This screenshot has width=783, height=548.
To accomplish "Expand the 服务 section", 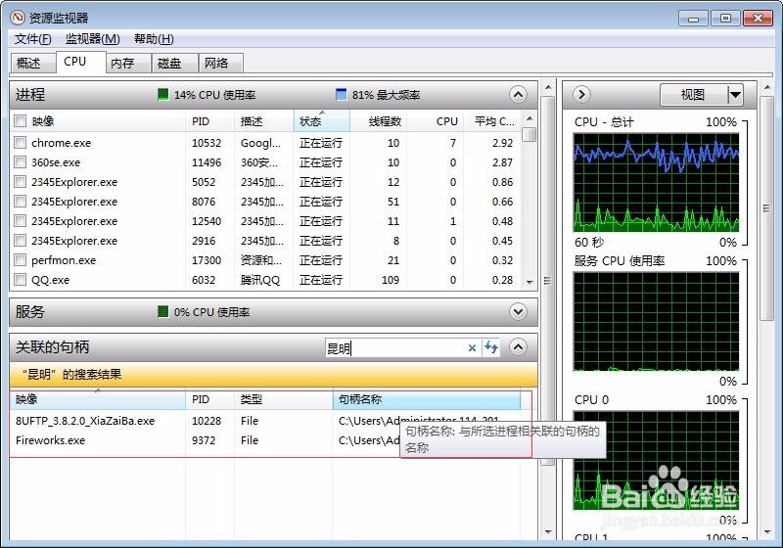I will click(519, 312).
